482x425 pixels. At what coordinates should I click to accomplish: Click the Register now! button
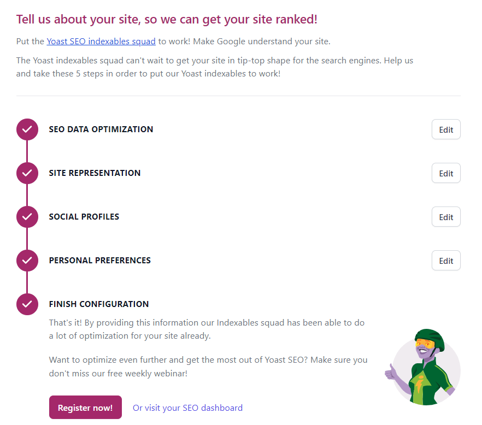pyautogui.click(x=85, y=407)
